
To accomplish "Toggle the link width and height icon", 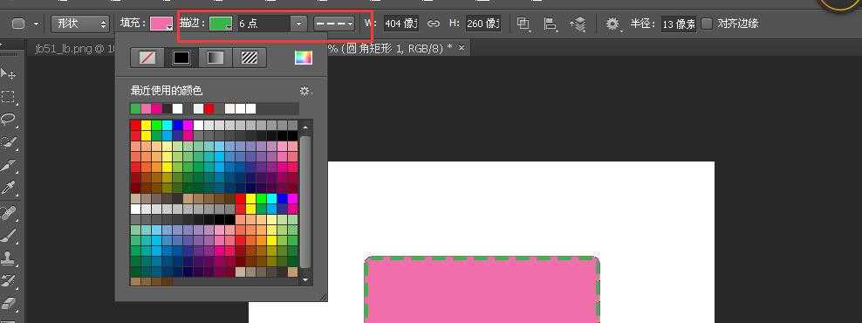I will 434,24.
